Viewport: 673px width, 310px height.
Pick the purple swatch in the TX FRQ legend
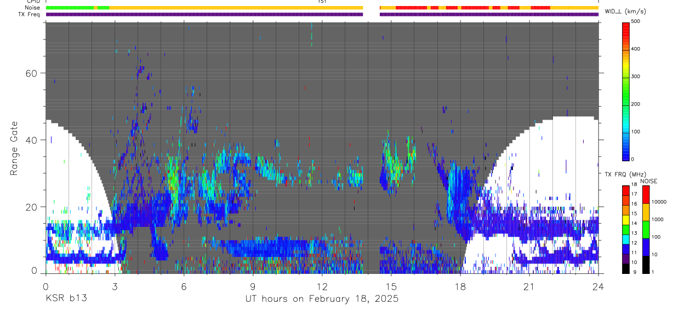626,258
